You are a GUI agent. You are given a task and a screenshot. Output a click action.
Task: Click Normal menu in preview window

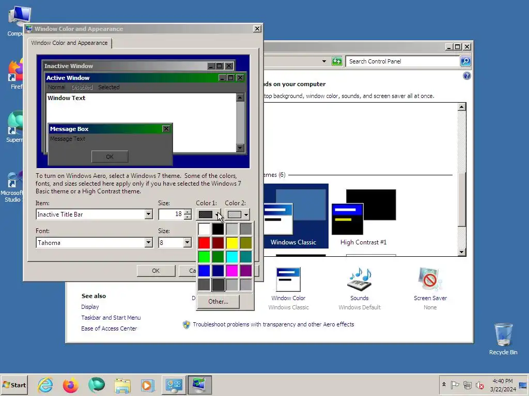(x=56, y=87)
